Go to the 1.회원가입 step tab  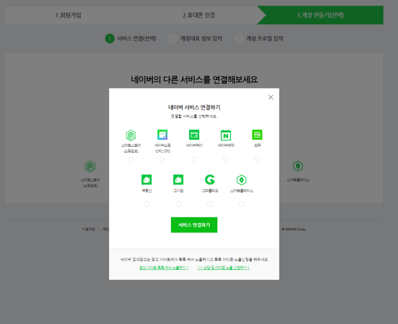pos(68,15)
